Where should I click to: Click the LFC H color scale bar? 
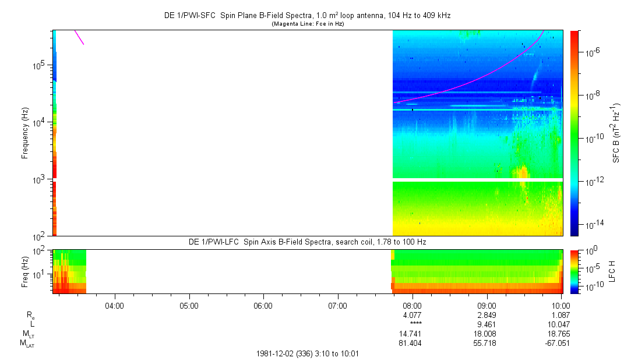[575, 271]
